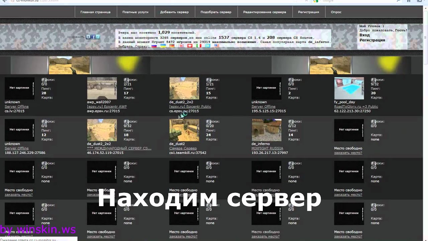This screenshot has height=241, width=428.
Task: Click Нет картинки placeholder above 195.5.125.15:27015
Action: (266, 88)
